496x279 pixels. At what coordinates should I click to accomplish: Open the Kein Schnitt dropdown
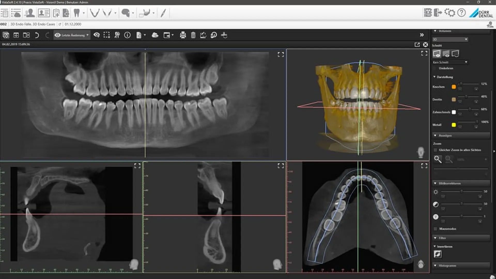click(x=450, y=62)
